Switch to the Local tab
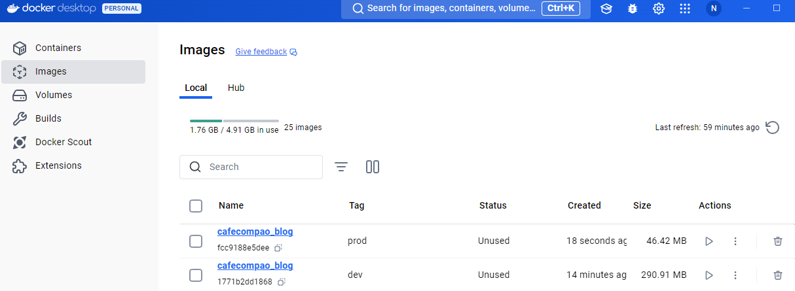 coord(196,88)
